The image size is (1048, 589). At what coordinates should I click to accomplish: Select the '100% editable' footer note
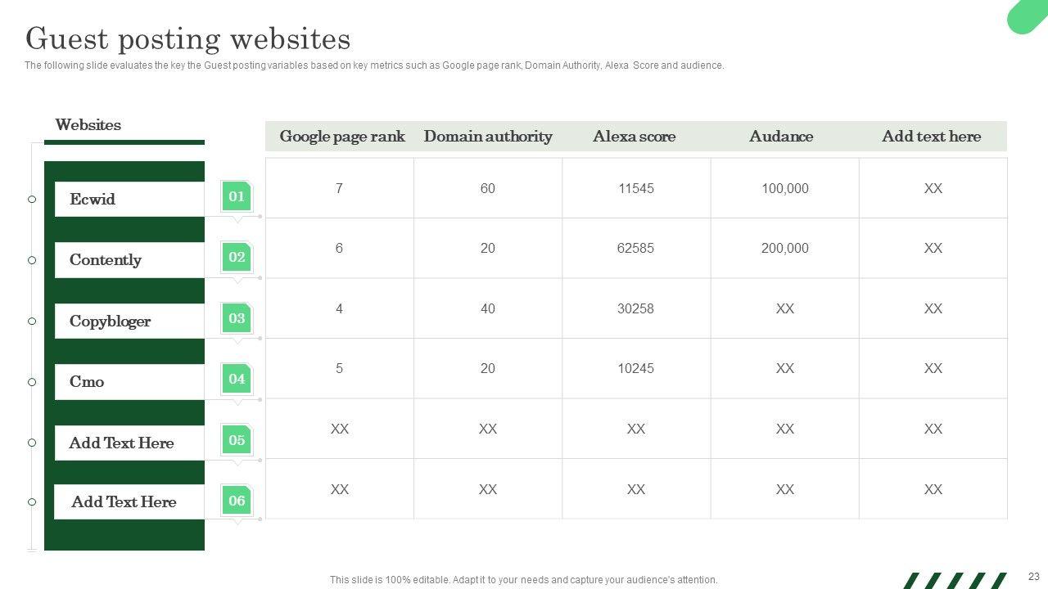(x=524, y=580)
